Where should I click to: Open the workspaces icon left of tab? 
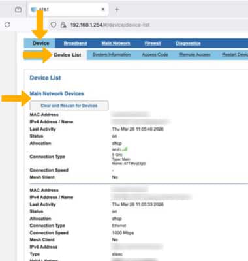coord(18,10)
